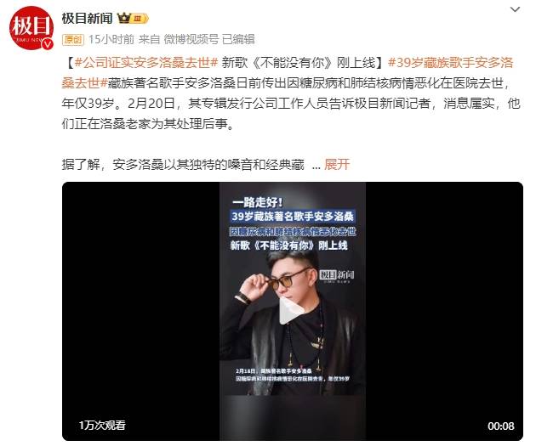Open the 极目新闻 account name link
Image resolution: width=536 pixels, height=446 pixels.
(87, 18)
